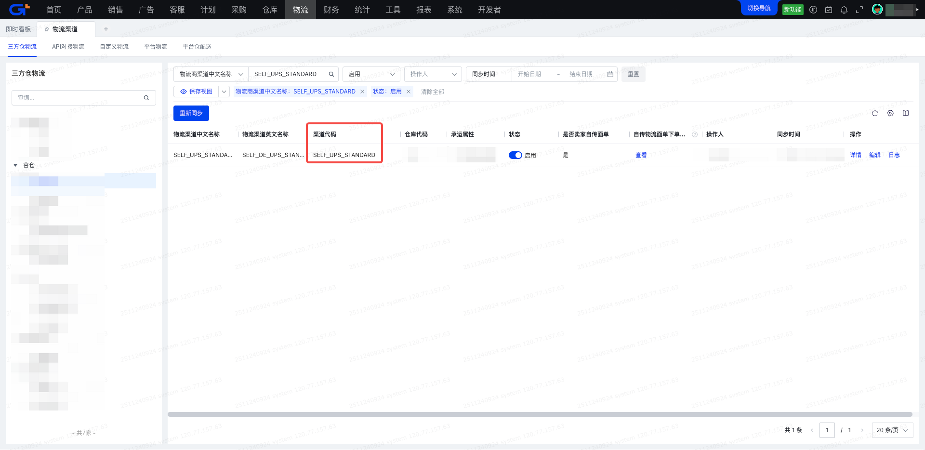Open the 开发者 menu
925x450 pixels.
click(489, 10)
